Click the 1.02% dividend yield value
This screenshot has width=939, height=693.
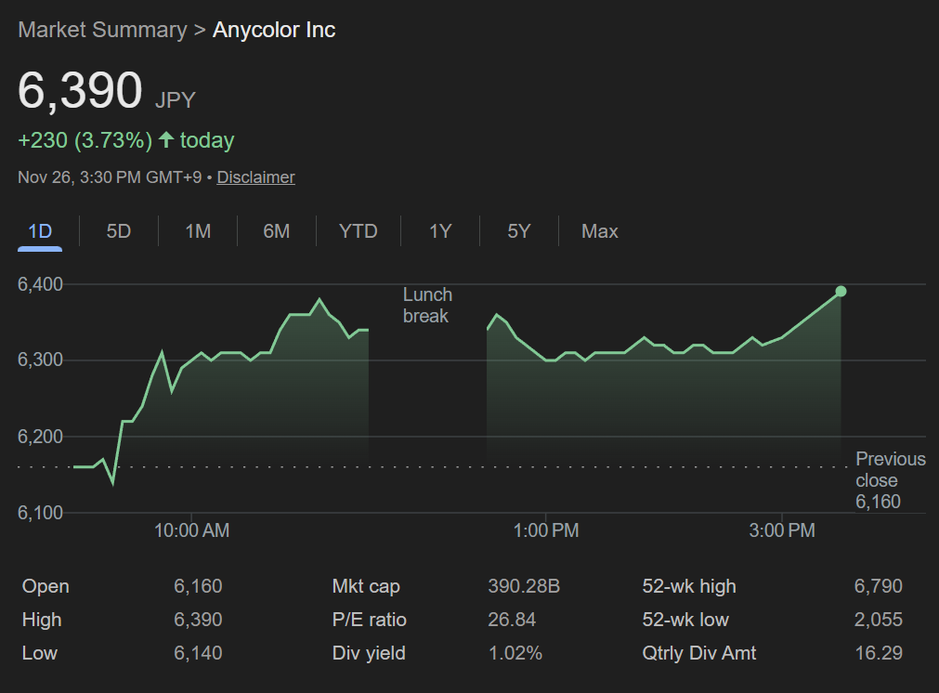coord(515,653)
